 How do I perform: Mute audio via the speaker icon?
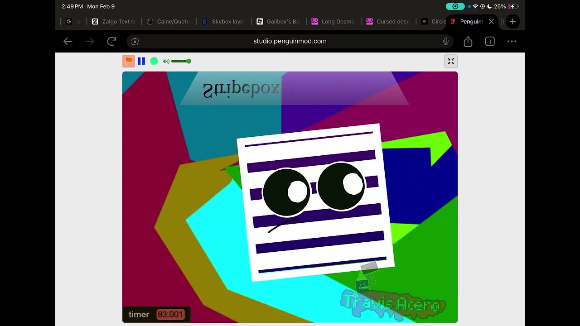point(166,61)
